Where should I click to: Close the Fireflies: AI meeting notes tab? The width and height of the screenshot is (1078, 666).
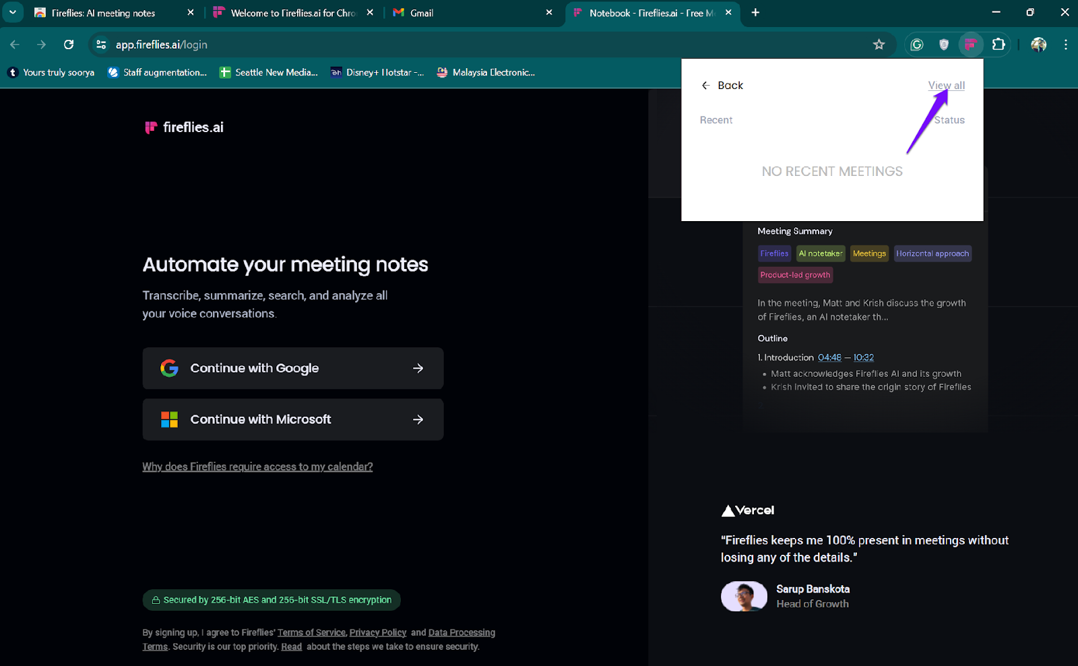[191, 12]
